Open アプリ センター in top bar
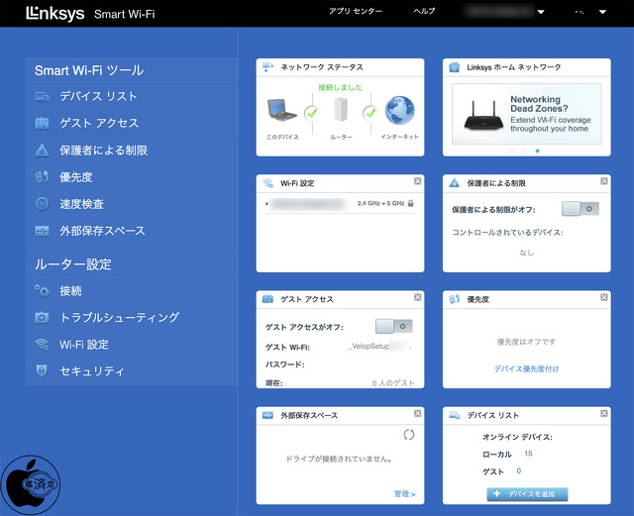This screenshot has height=516, width=634. (356, 11)
